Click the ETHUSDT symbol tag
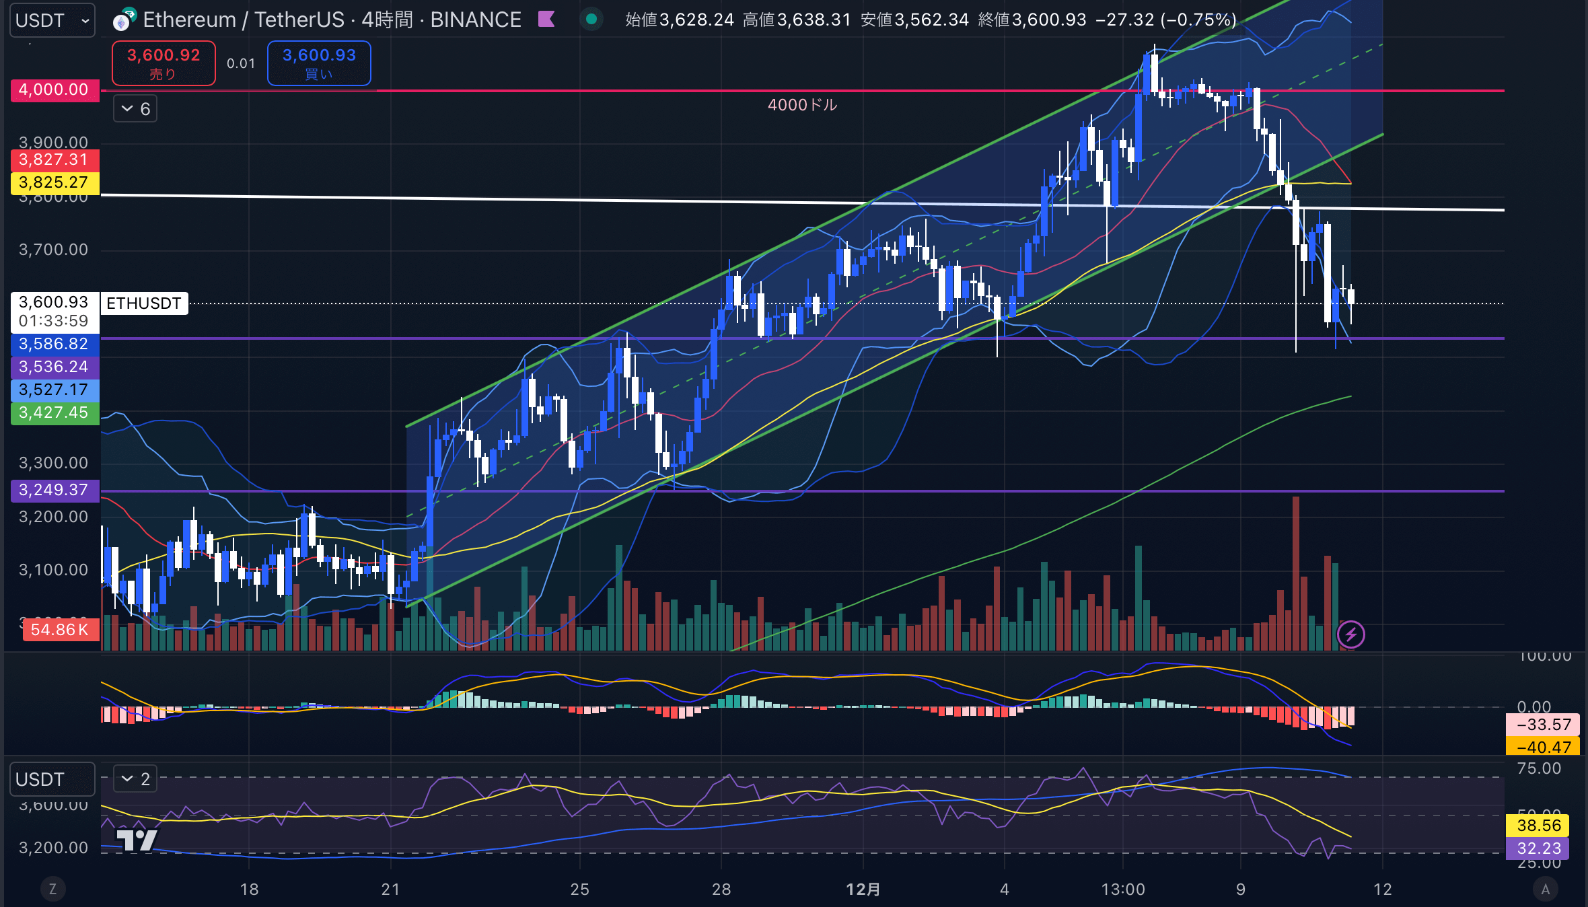This screenshot has width=1588, height=907. pyautogui.click(x=144, y=303)
